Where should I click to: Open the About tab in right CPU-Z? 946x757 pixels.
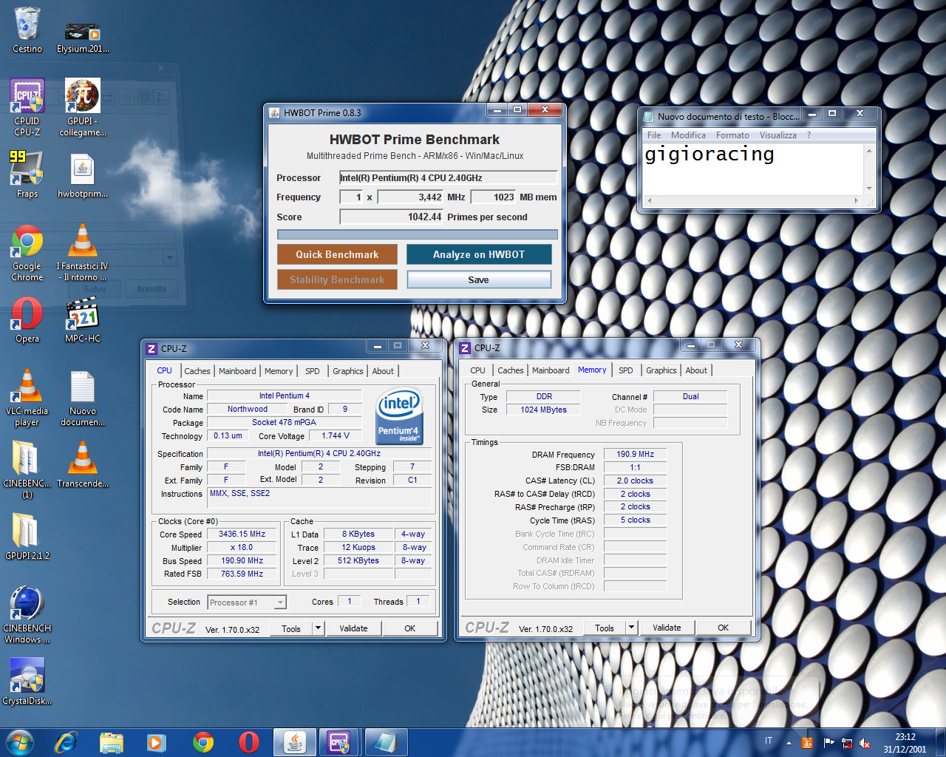pyautogui.click(x=696, y=370)
